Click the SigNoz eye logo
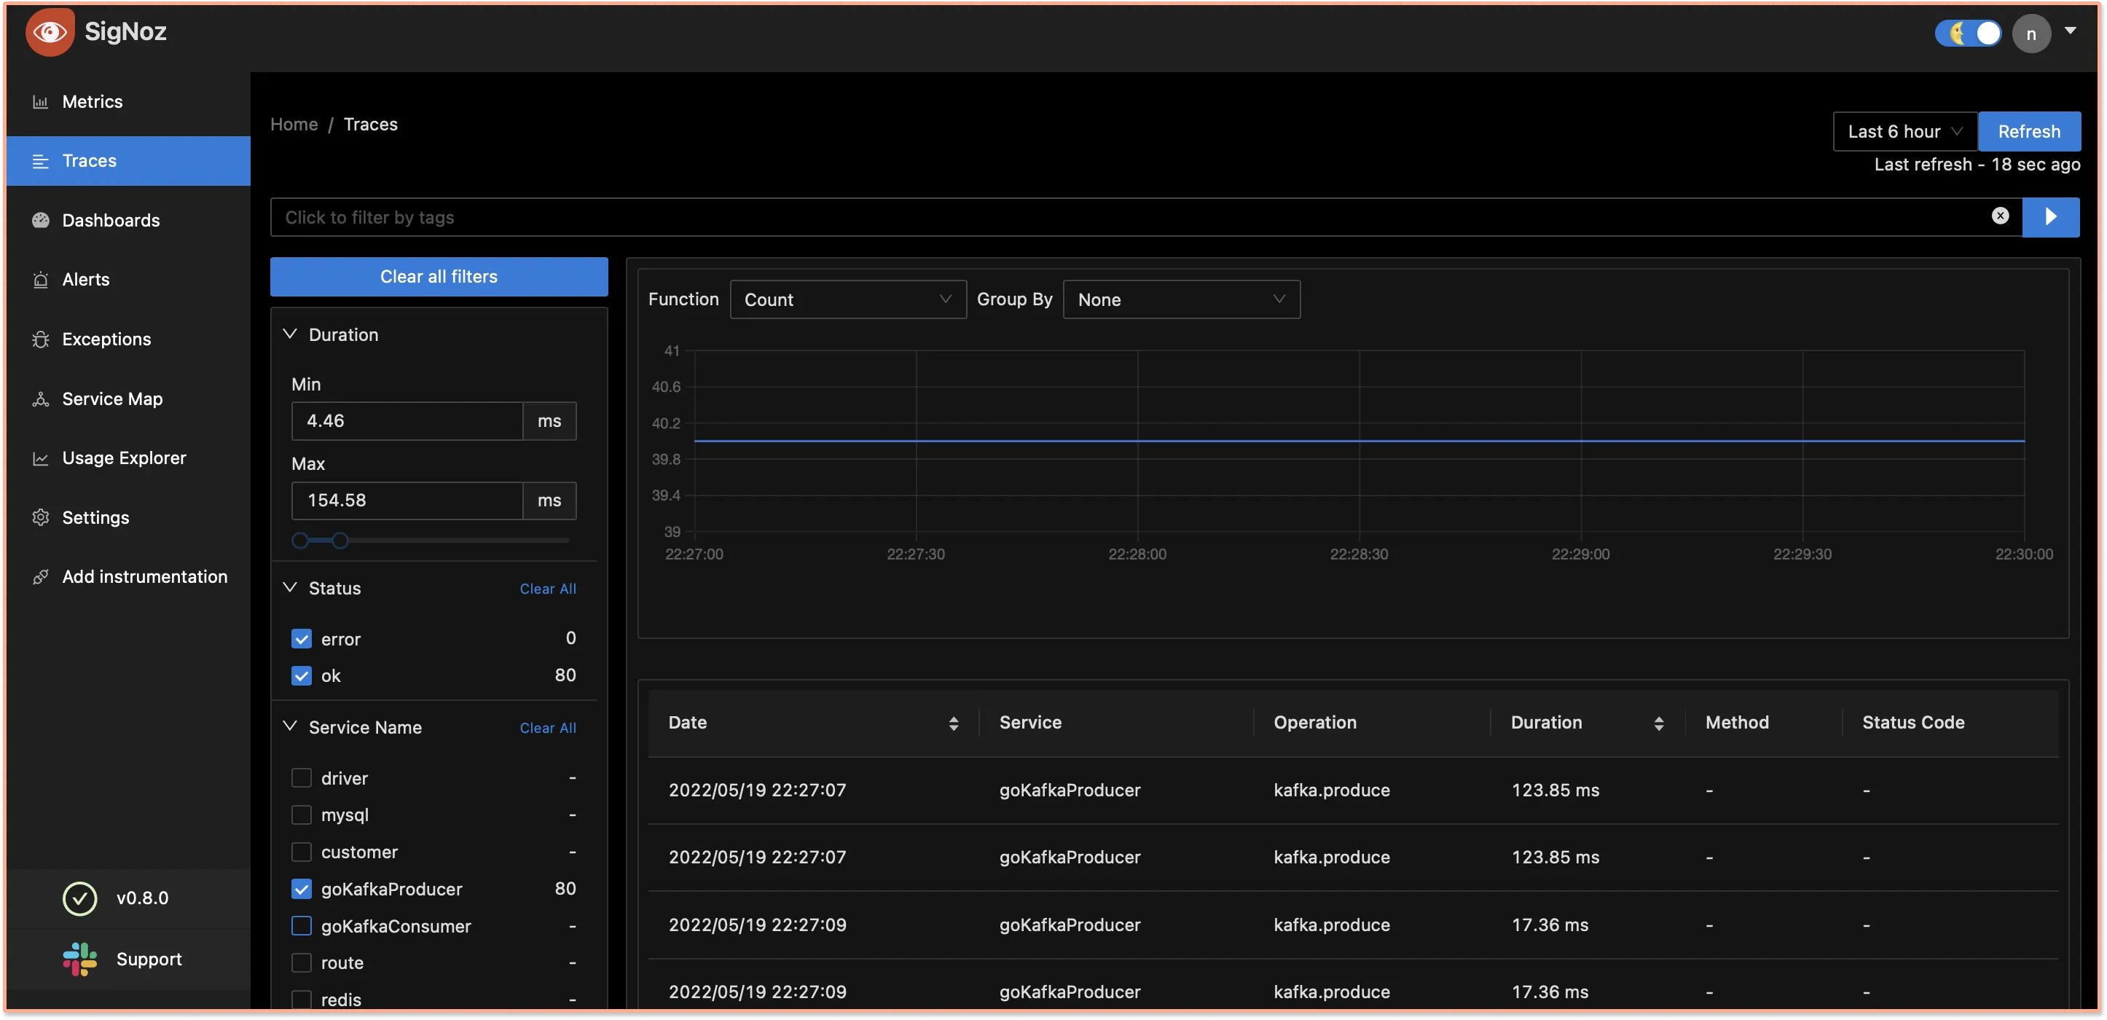Viewport: 2107px width, 1020px height. point(49,33)
